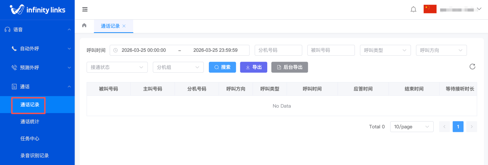
Task: Open 通话统计 in the sidebar
Action: pos(30,122)
